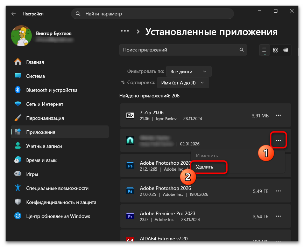The width and height of the screenshot is (304, 247).
Task: Click the Найти параметр search field
Action: 153,14
